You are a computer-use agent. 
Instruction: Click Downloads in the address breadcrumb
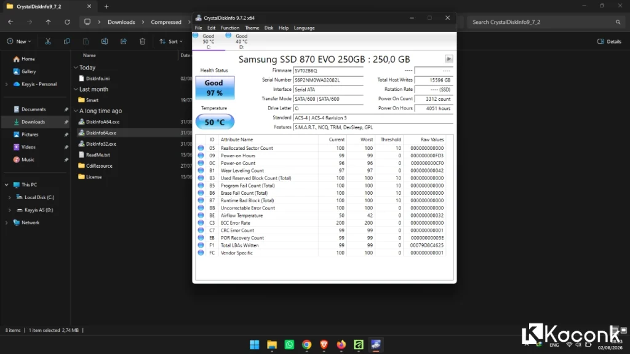pos(121,22)
